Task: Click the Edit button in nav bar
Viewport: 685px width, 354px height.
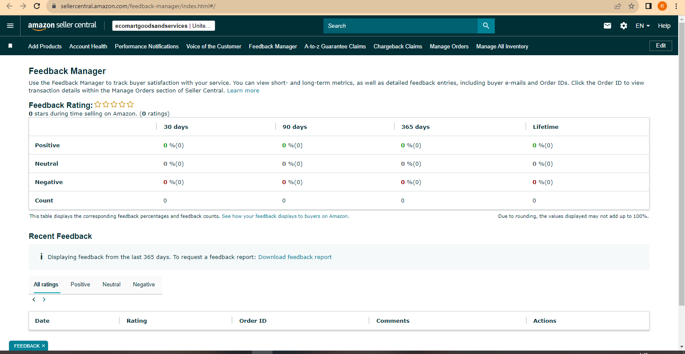Action: coord(661,46)
